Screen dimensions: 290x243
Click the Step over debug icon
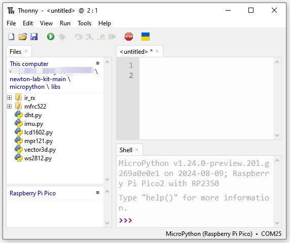pyautogui.click(x=79, y=37)
